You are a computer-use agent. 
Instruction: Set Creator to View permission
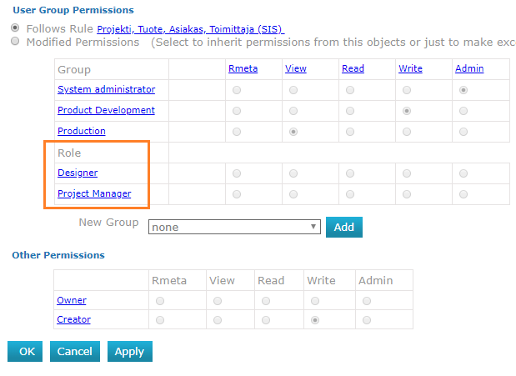[218, 320]
